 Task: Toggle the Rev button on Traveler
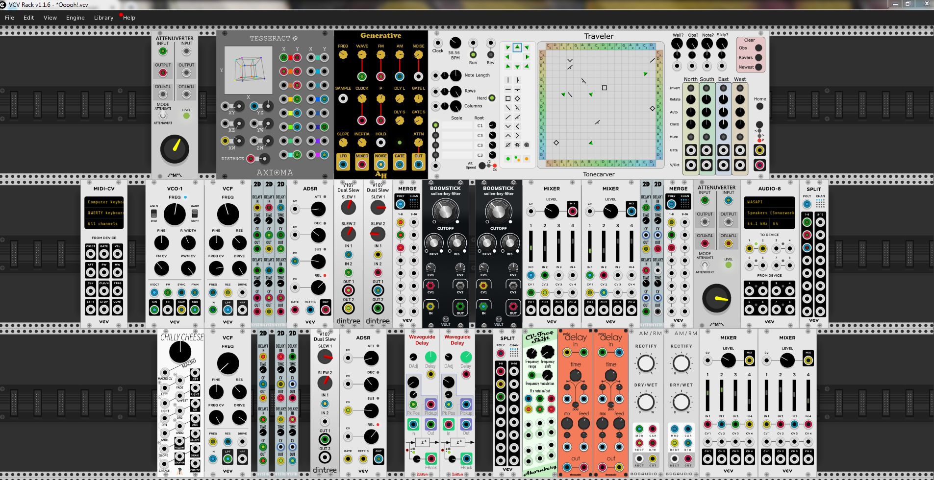[x=490, y=55]
